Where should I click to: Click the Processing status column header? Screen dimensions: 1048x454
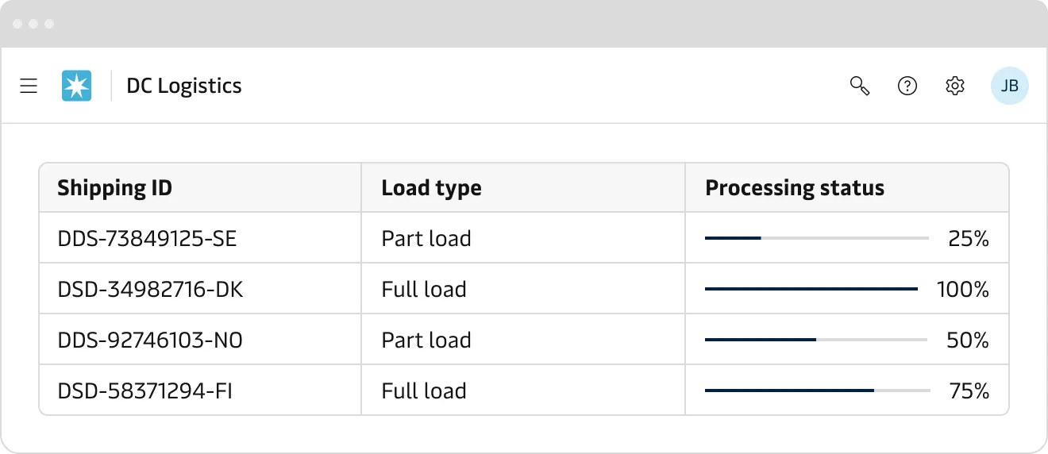(x=795, y=188)
